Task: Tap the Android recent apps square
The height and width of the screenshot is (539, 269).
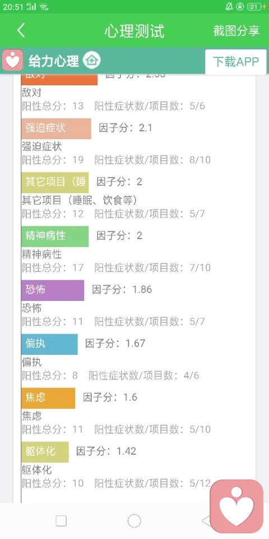Action: click(x=61, y=521)
